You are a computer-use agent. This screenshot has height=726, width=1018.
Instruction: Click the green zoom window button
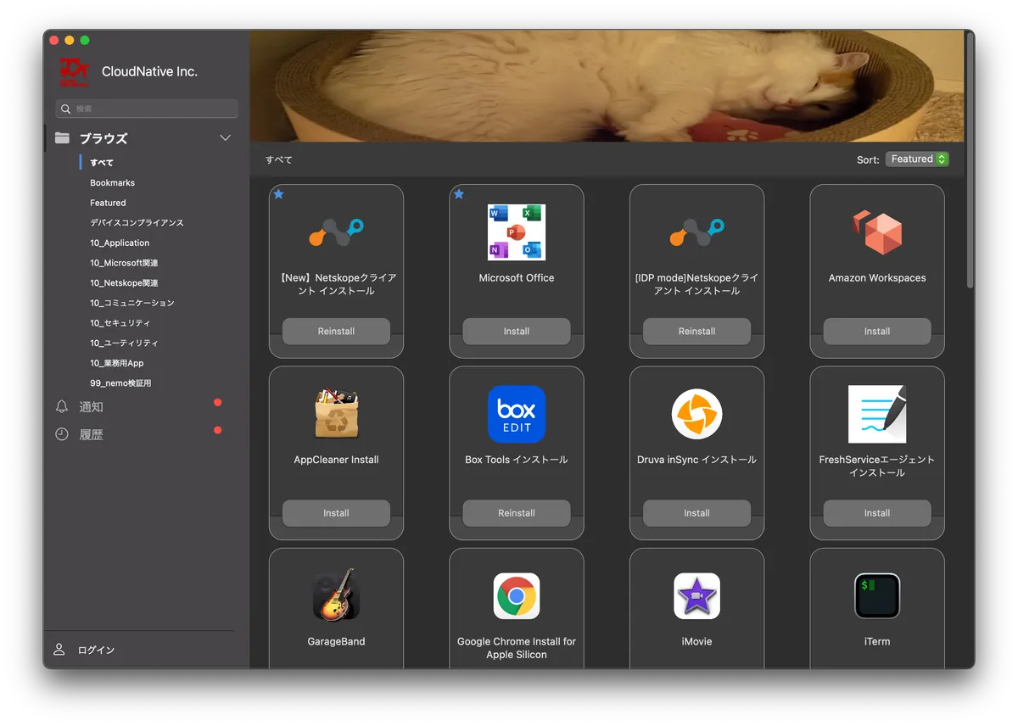(x=85, y=40)
